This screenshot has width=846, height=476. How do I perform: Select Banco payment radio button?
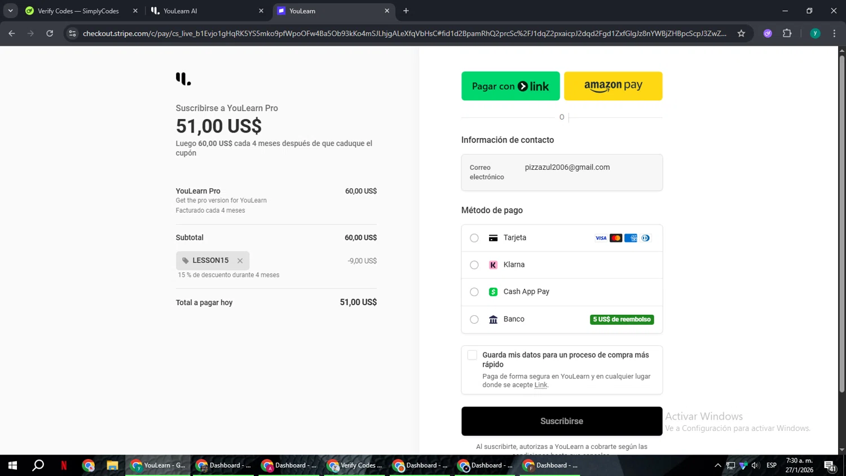click(x=474, y=319)
